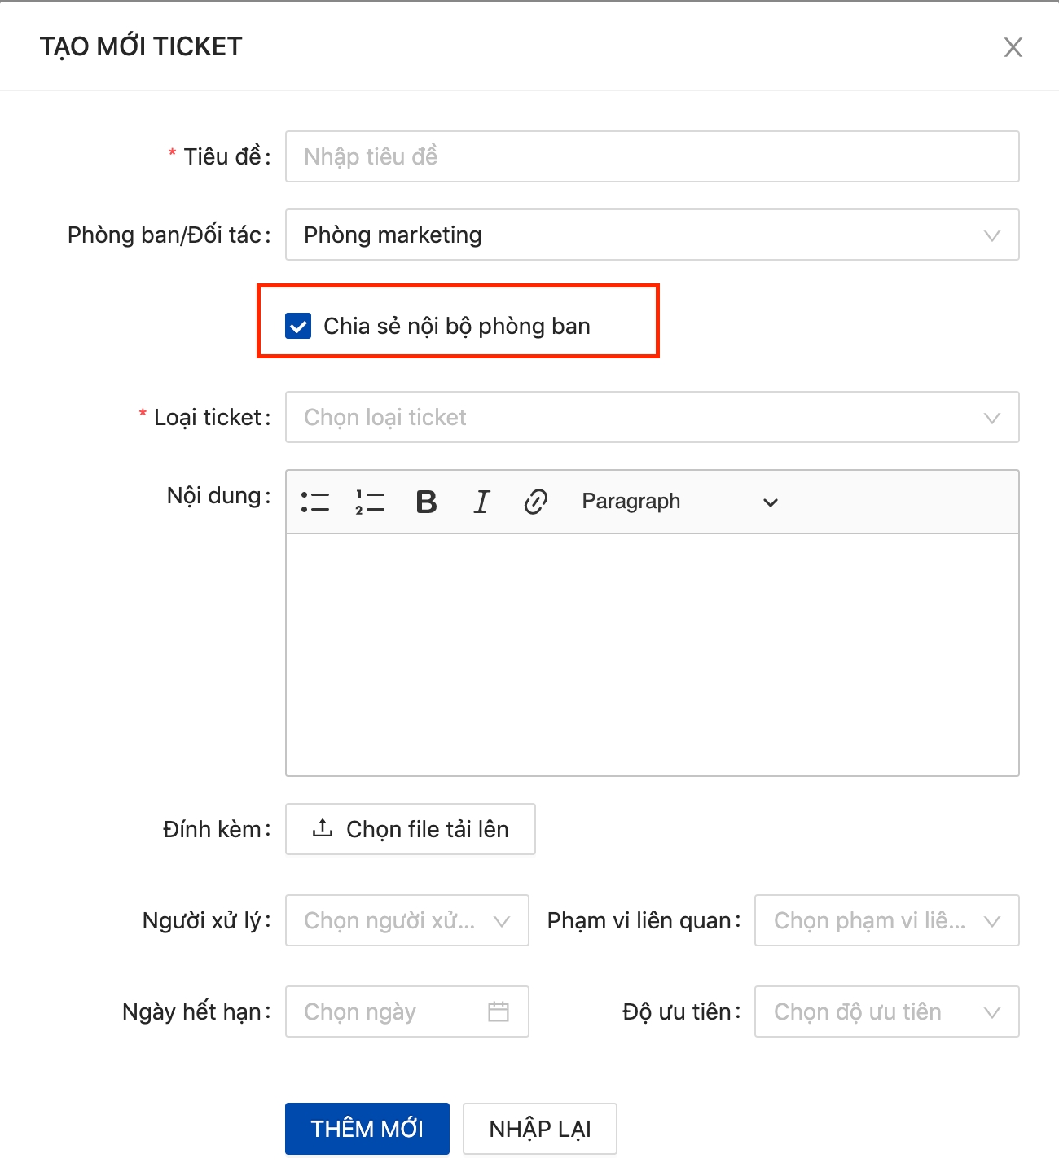Image resolution: width=1059 pixels, height=1176 pixels.
Task: Open the Phạm vi liên quan dropdown
Action: coord(886,920)
